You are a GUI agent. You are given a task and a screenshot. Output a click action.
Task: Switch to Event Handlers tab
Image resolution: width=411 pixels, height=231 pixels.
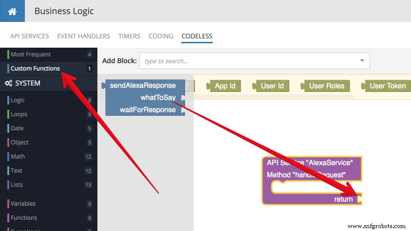click(x=83, y=36)
